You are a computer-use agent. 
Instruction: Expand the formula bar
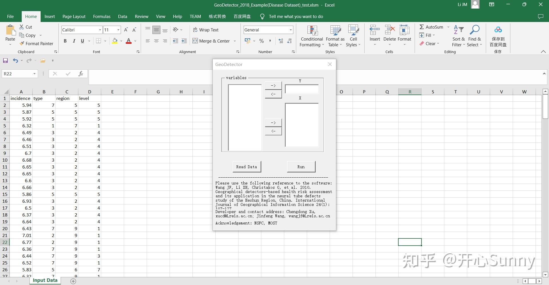click(544, 74)
